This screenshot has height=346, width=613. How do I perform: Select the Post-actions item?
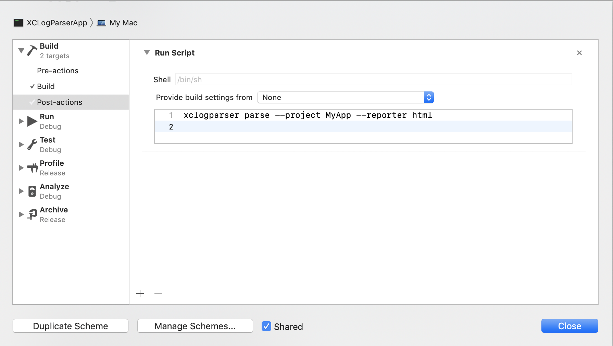point(60,102)
